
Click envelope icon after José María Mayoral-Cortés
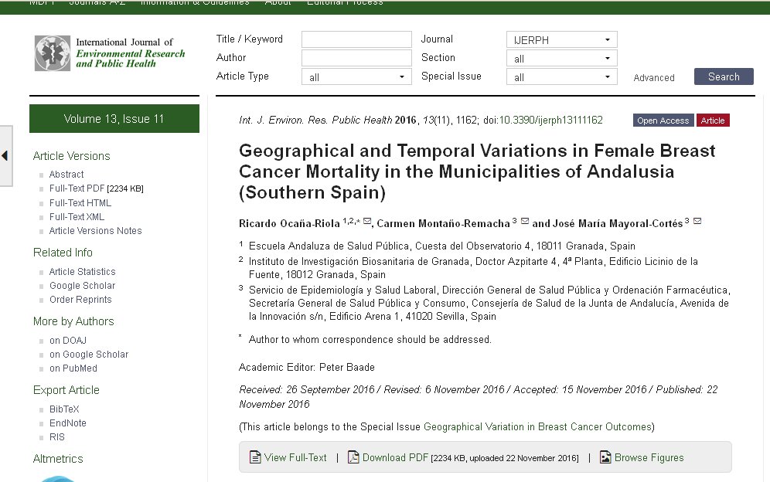[697, 222]
